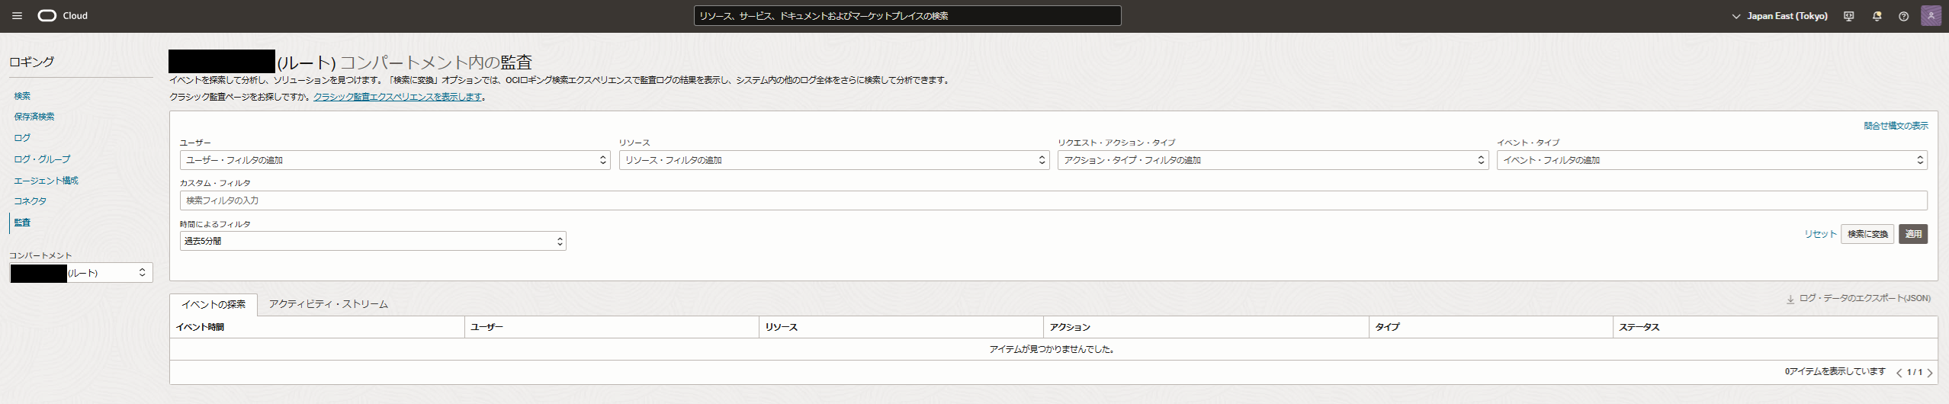Open コネクタ in the sidebar
1949x404 pixels.
point(30,201)
